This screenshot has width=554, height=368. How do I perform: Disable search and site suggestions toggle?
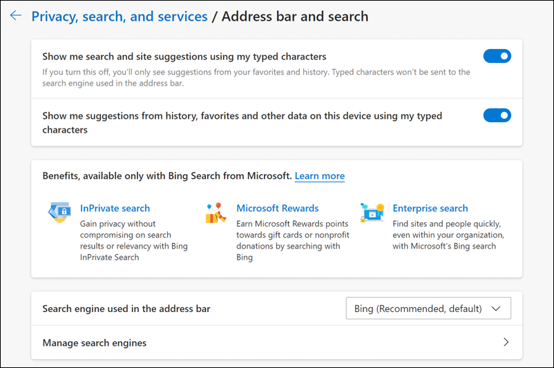[497, 56]
